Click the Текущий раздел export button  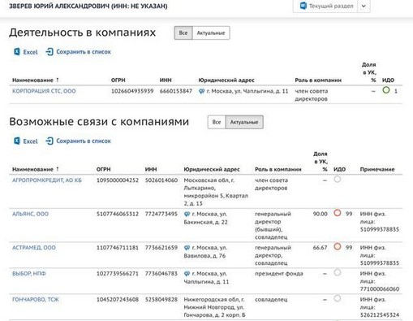click(x=326, y=6)
